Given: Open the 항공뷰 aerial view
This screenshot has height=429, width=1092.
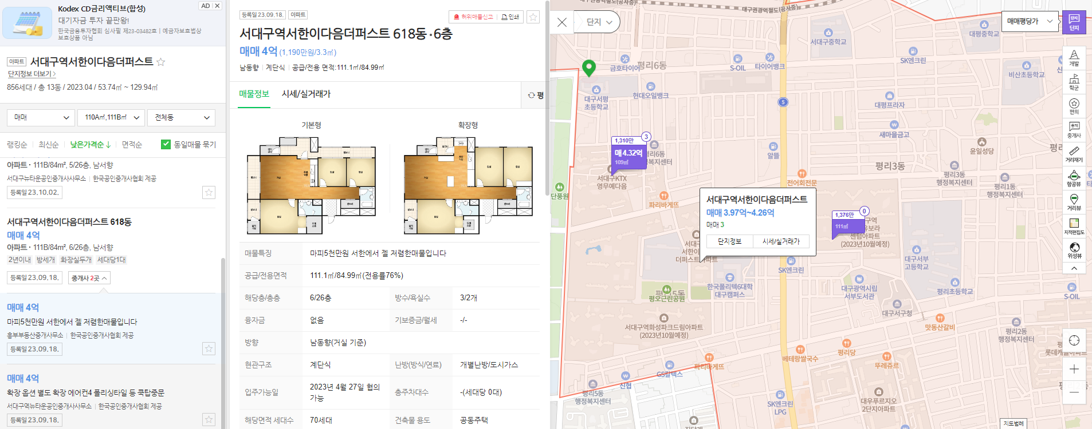Looking at the screenshot, I should [1074, 178].
